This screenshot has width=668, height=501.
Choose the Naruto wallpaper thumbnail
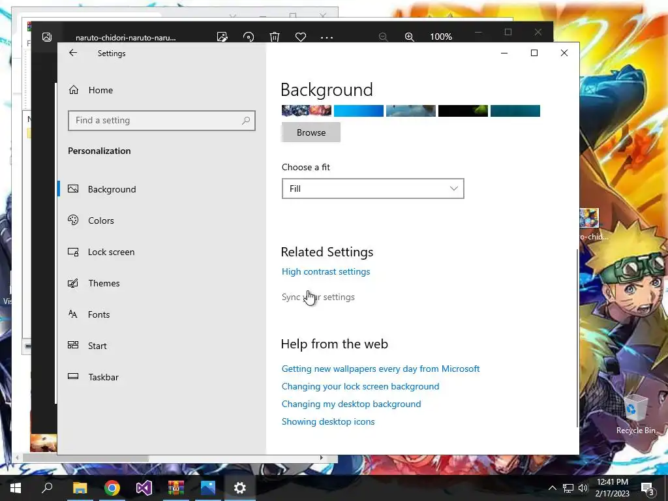click(307, 111)
